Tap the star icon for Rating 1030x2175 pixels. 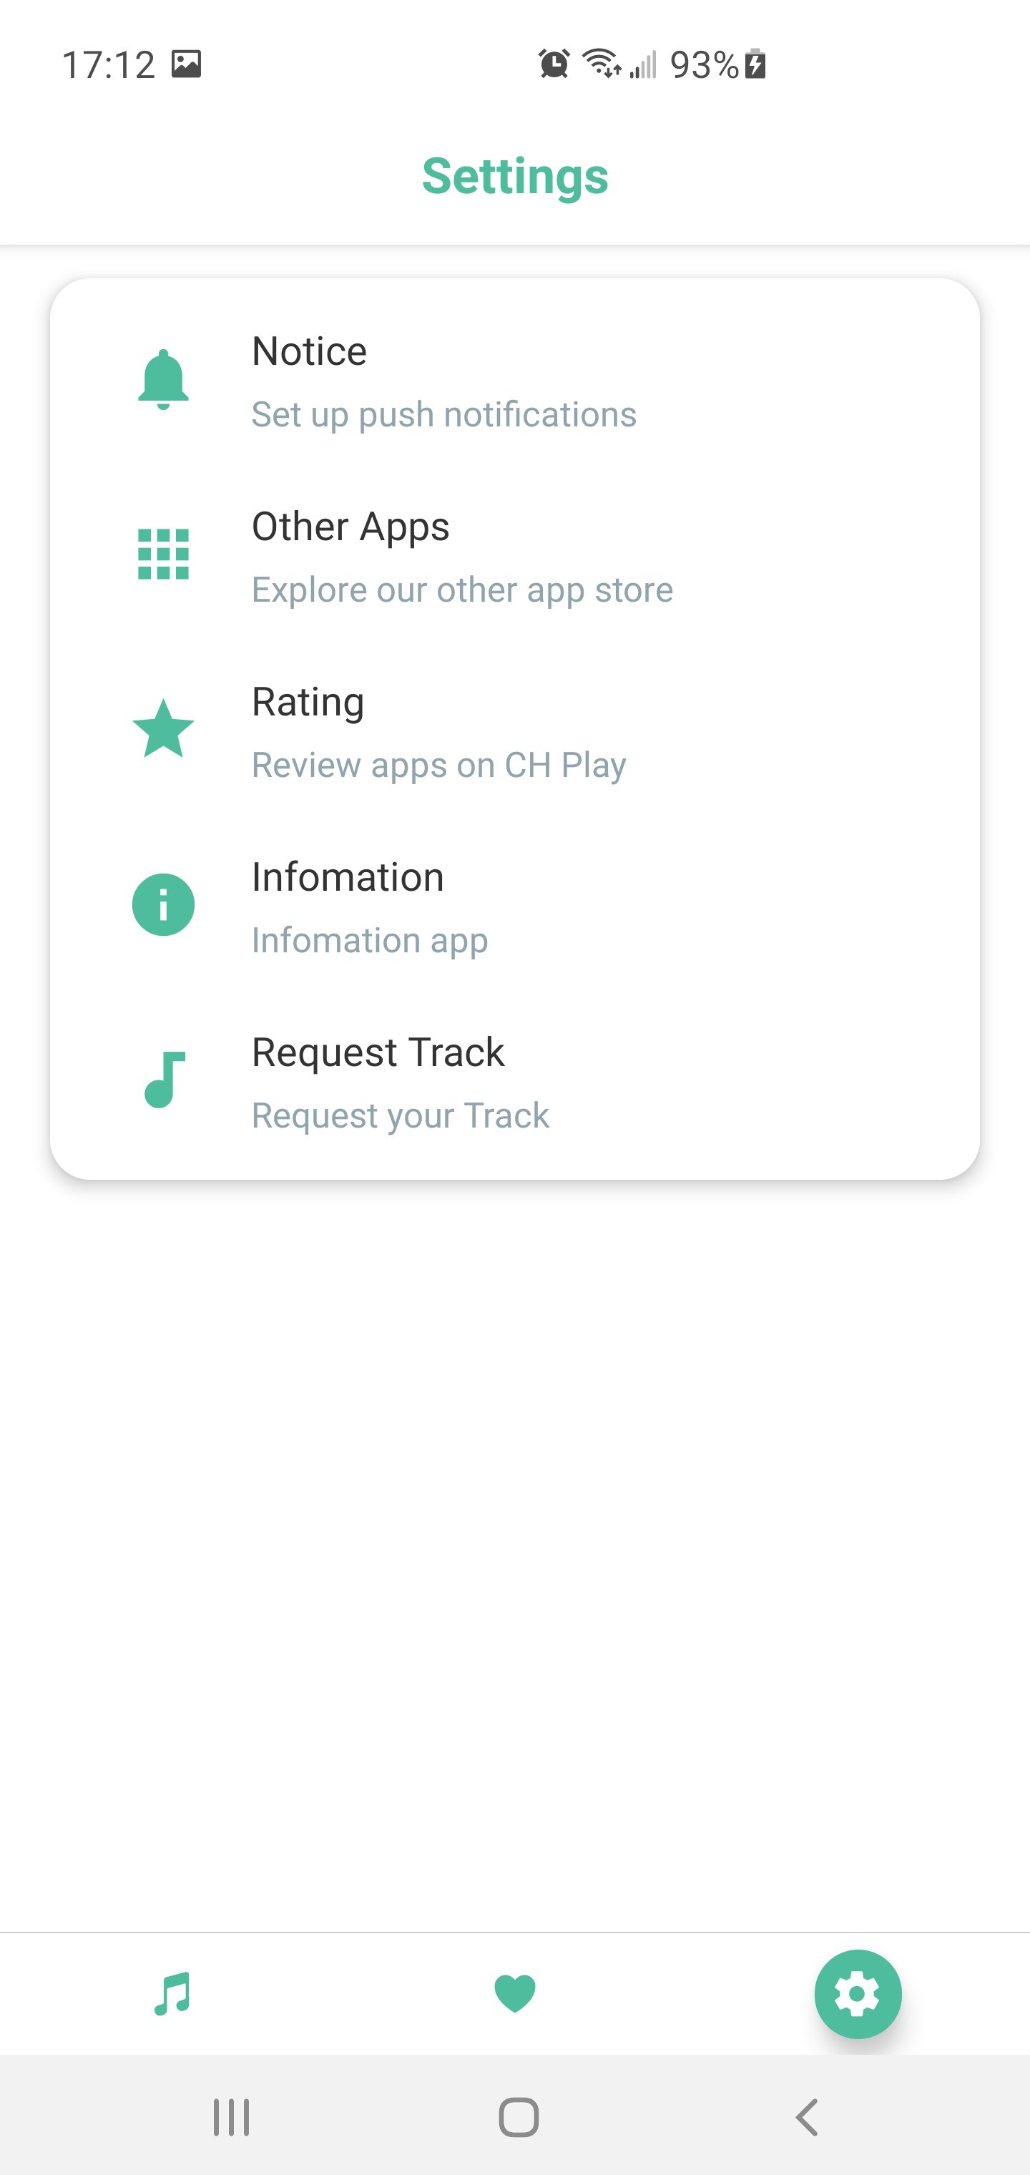[163, 728]
